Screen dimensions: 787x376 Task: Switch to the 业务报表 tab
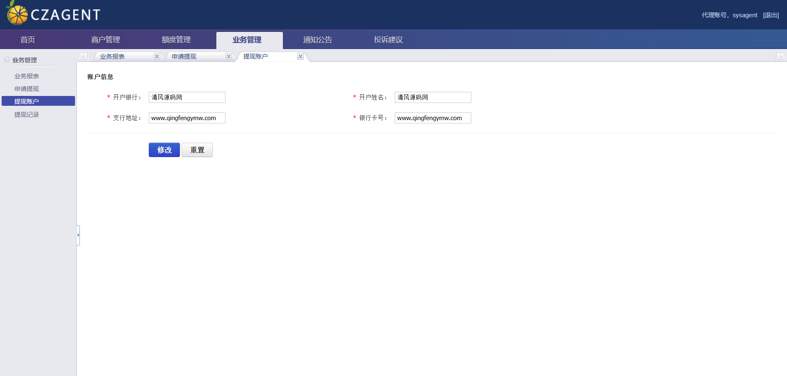click(112, 57)
